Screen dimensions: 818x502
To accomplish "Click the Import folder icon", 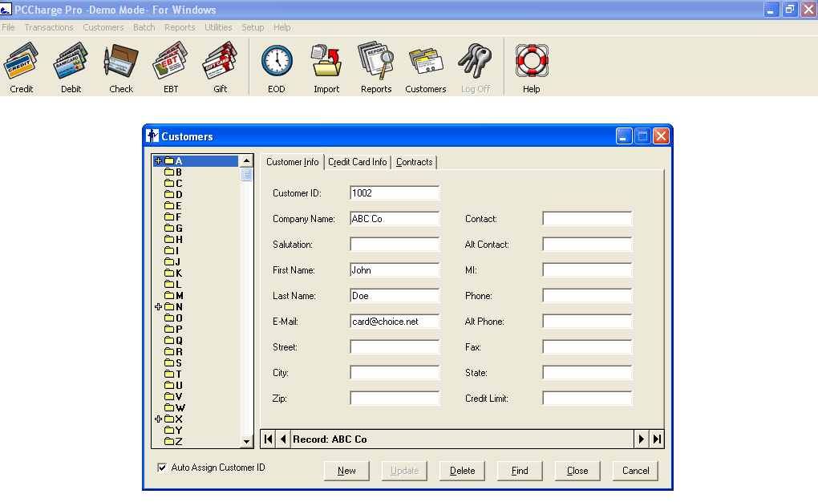I will pos(326,67).
